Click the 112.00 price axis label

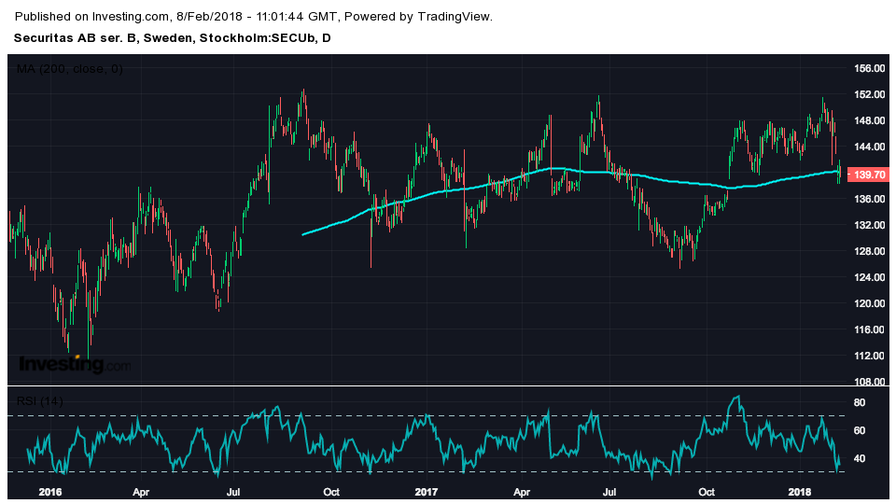coord(869,356)
